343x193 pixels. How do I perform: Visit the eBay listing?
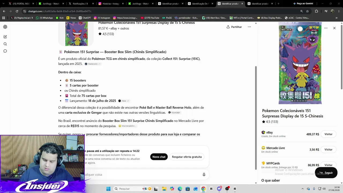[328, 134]
